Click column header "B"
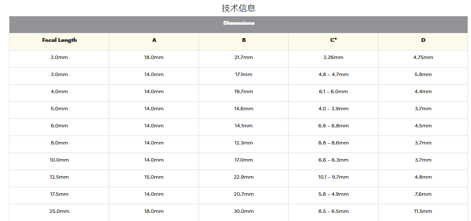471x221 pixels. click(244, 40)
